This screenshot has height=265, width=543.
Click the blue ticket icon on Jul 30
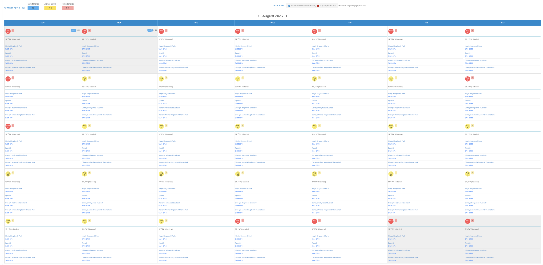(73, 30)
